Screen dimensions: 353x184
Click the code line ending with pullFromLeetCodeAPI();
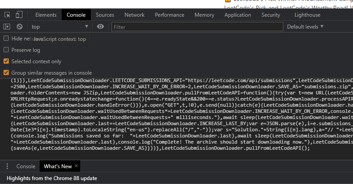point(160,148)
